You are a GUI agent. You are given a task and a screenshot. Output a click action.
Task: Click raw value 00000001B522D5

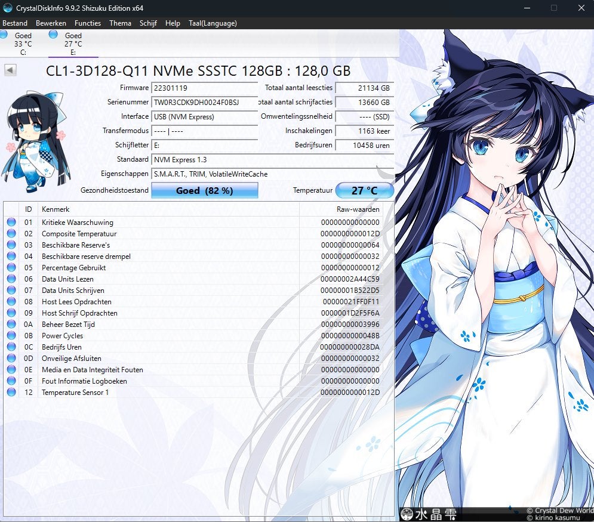coord(350,291)
